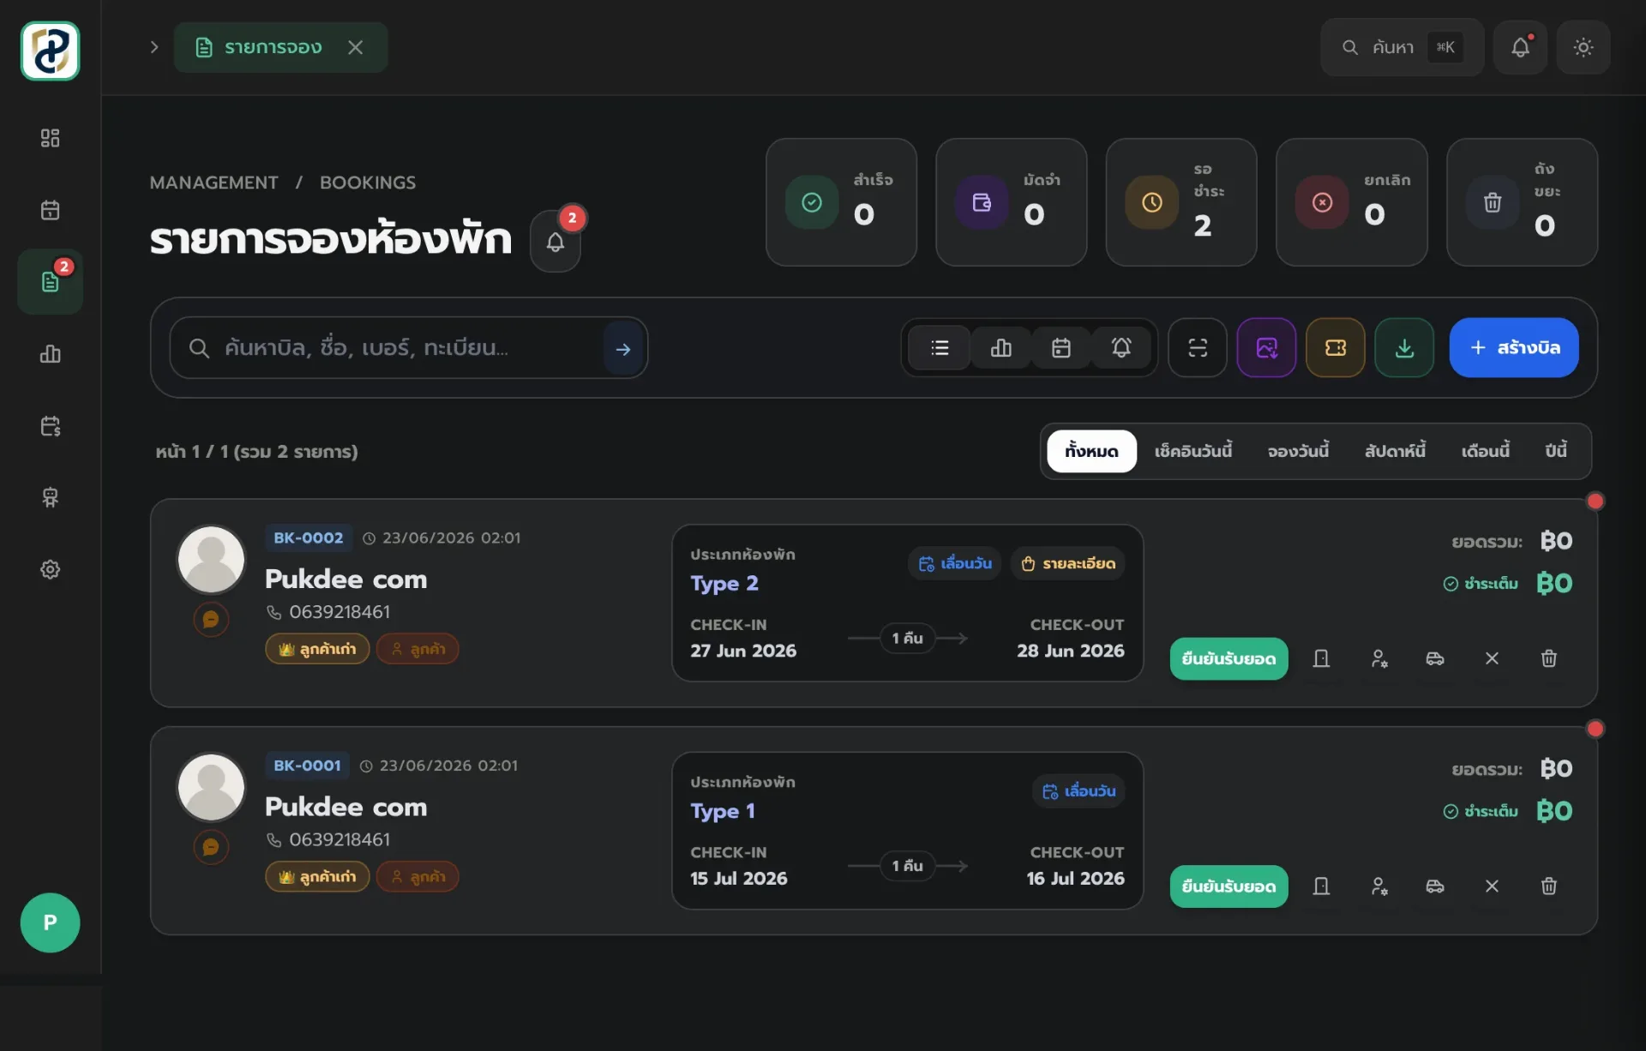Select the เดือนนี้ filter tab

tap(1485, 451)
